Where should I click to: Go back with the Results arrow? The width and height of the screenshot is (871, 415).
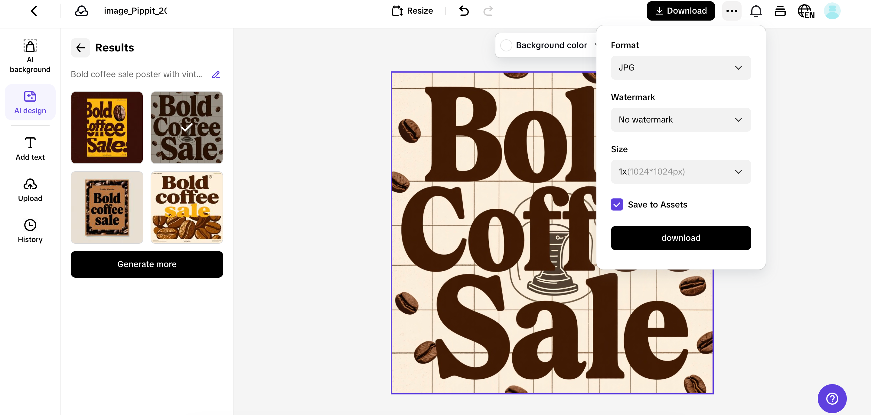(x=80, y=48)
